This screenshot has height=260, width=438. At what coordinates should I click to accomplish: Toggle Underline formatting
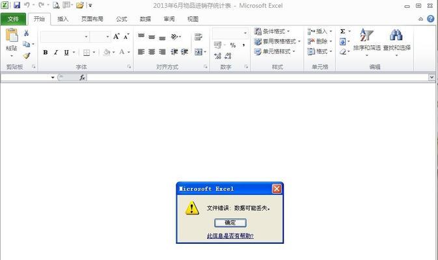click(x=66, y=52)
